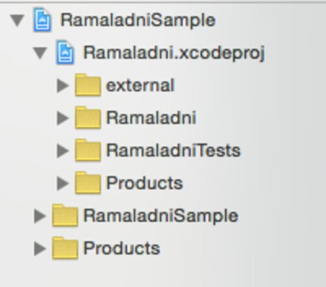Select the RamaladniTests label
Screen dimensions: 326x287
[173, 151]
